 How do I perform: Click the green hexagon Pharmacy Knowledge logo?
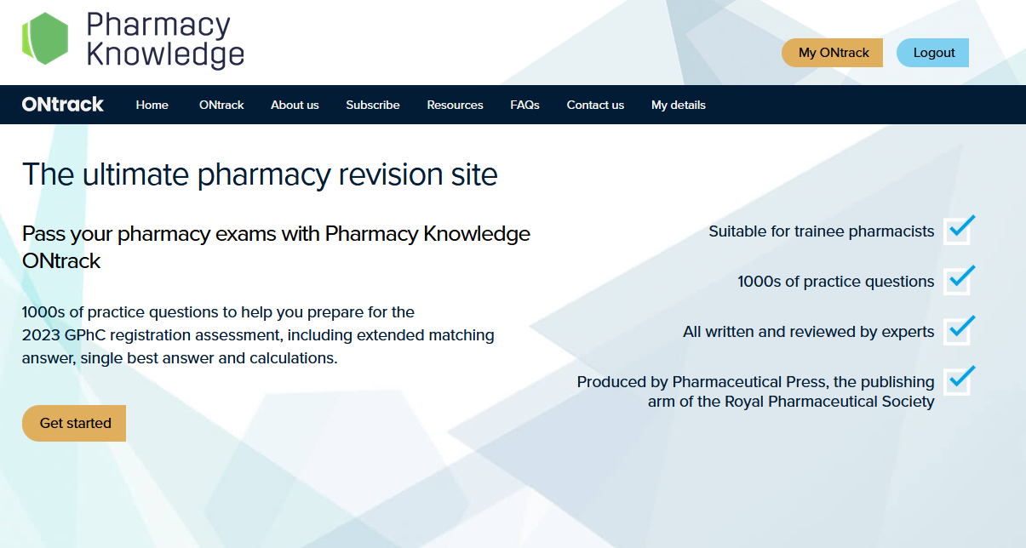click(44, 39)
